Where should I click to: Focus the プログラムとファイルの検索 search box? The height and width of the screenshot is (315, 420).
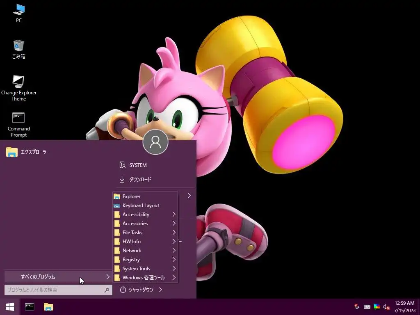tap(58, 290)
